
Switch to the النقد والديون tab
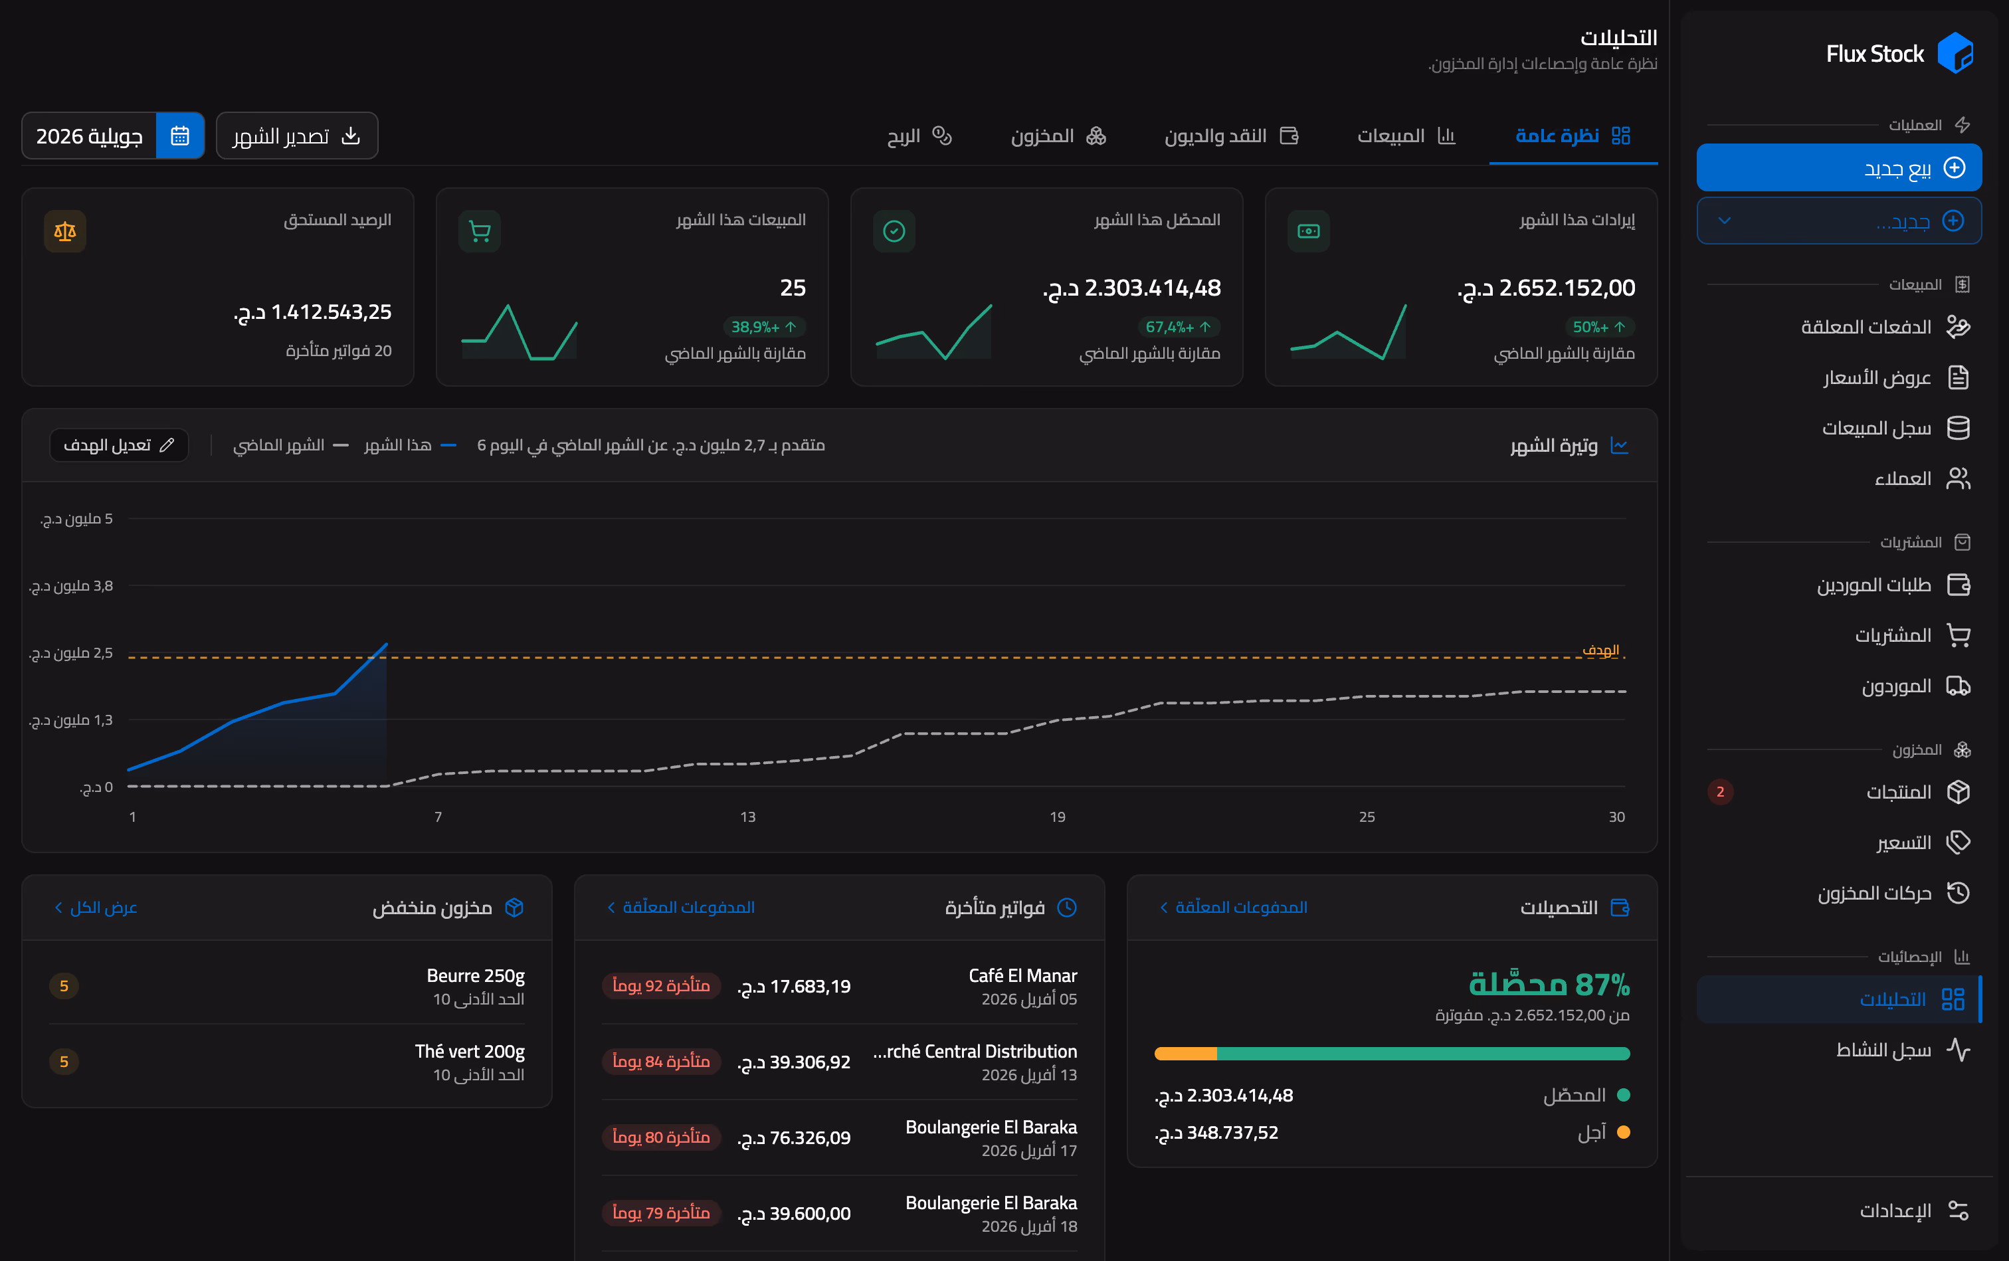pyautogui.click(x=1231, y=136)
